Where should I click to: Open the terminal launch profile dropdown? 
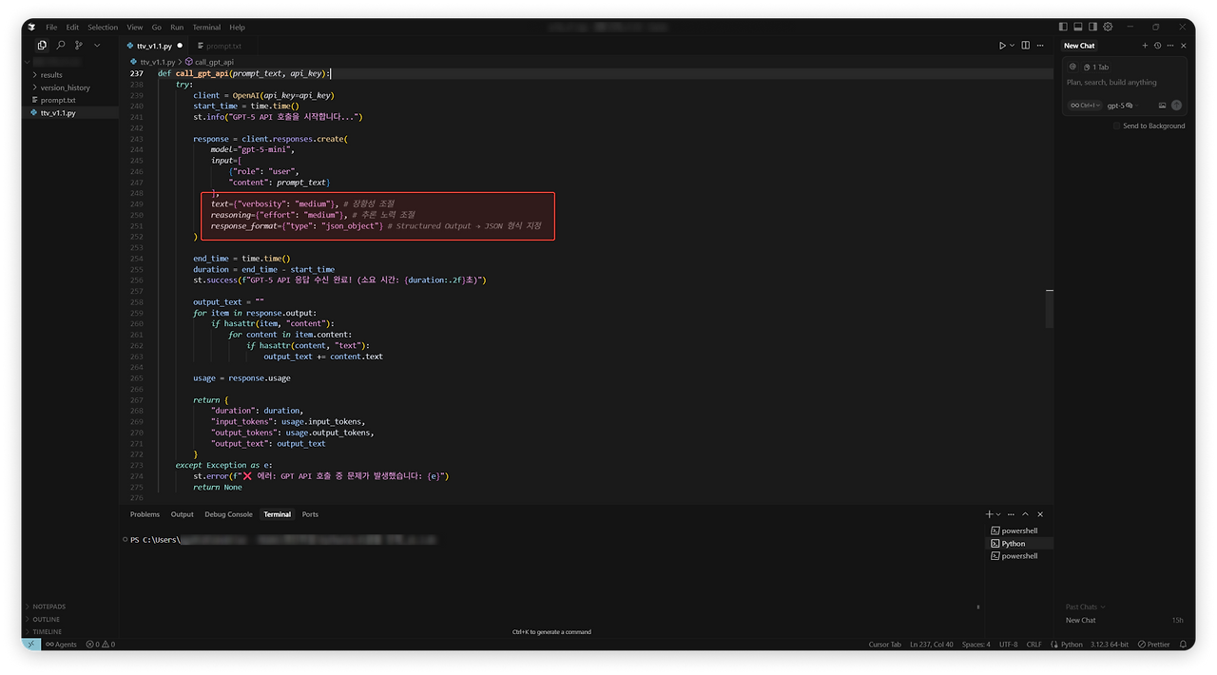[x=997, y=514]
